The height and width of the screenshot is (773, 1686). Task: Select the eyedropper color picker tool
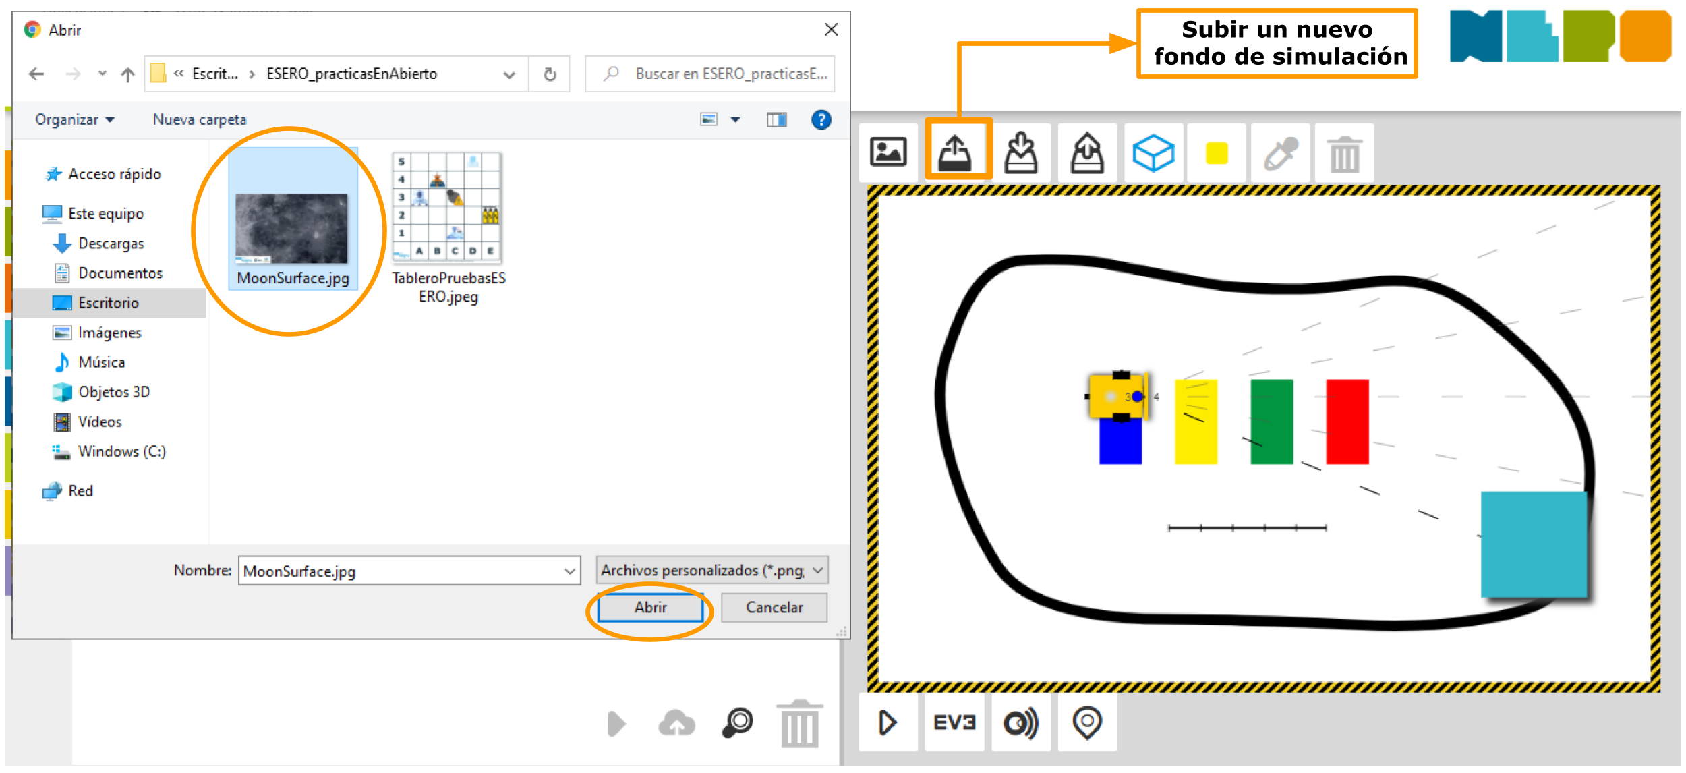tap(1281, 152)
